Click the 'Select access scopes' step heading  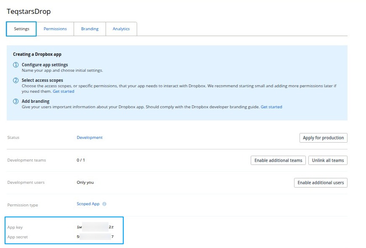[x=42, y=80]
